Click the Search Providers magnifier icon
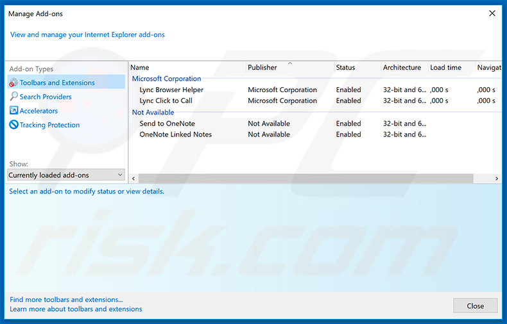 [13, 96]
